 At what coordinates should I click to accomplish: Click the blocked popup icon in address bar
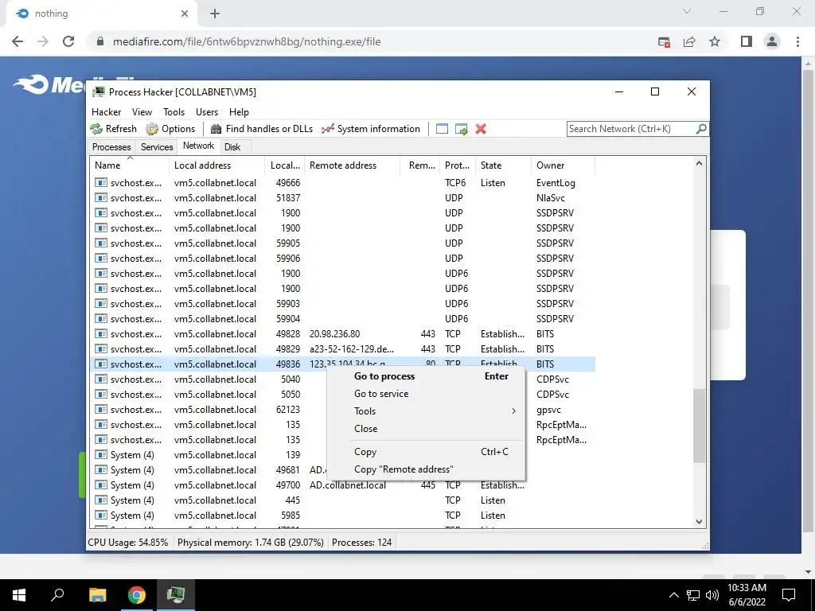pos(664,41)
